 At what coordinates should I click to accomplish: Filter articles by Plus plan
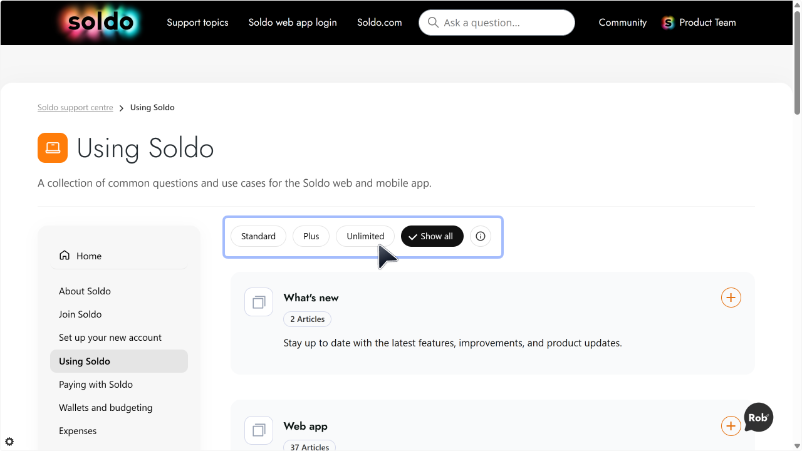[x=311, y=236]
